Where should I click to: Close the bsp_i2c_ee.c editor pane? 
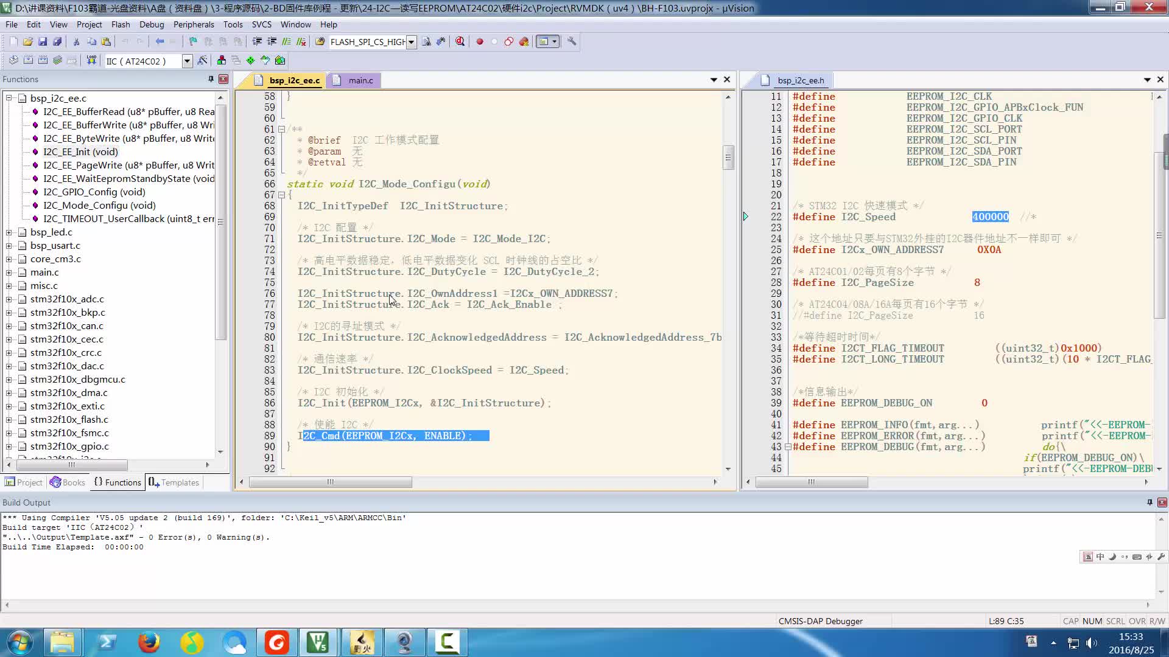[726, 80]
